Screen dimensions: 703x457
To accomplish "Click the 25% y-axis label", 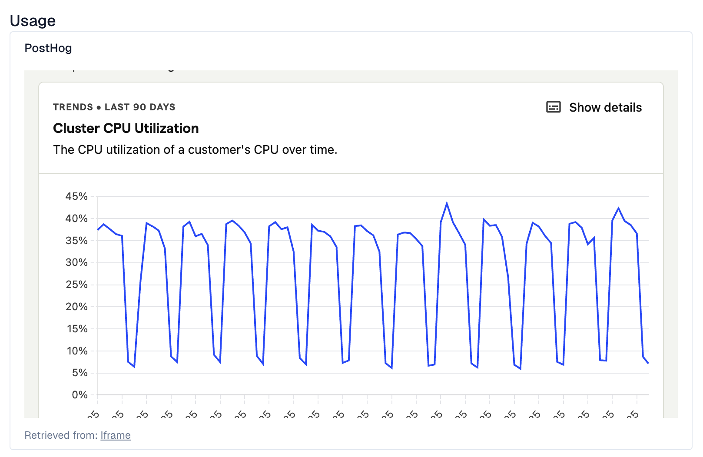I will coord(76,285).
